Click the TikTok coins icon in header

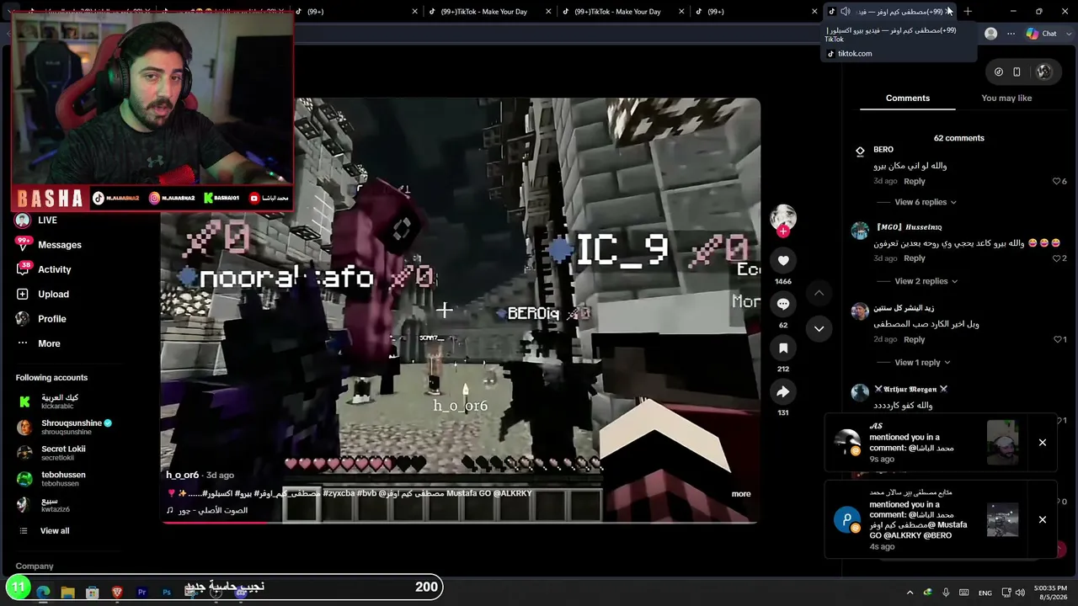click(x=999, y=72)
